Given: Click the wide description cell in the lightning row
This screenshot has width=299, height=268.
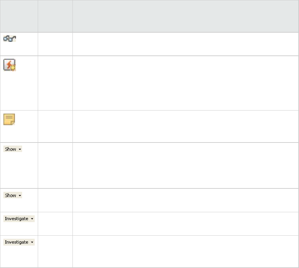Looking at the screenshot, I should coord(185,83).
